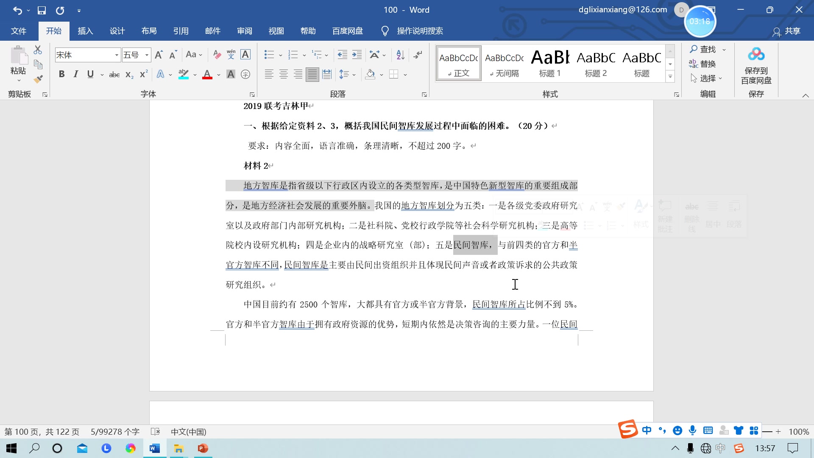Open File Explorer from the taskbar

178,448
